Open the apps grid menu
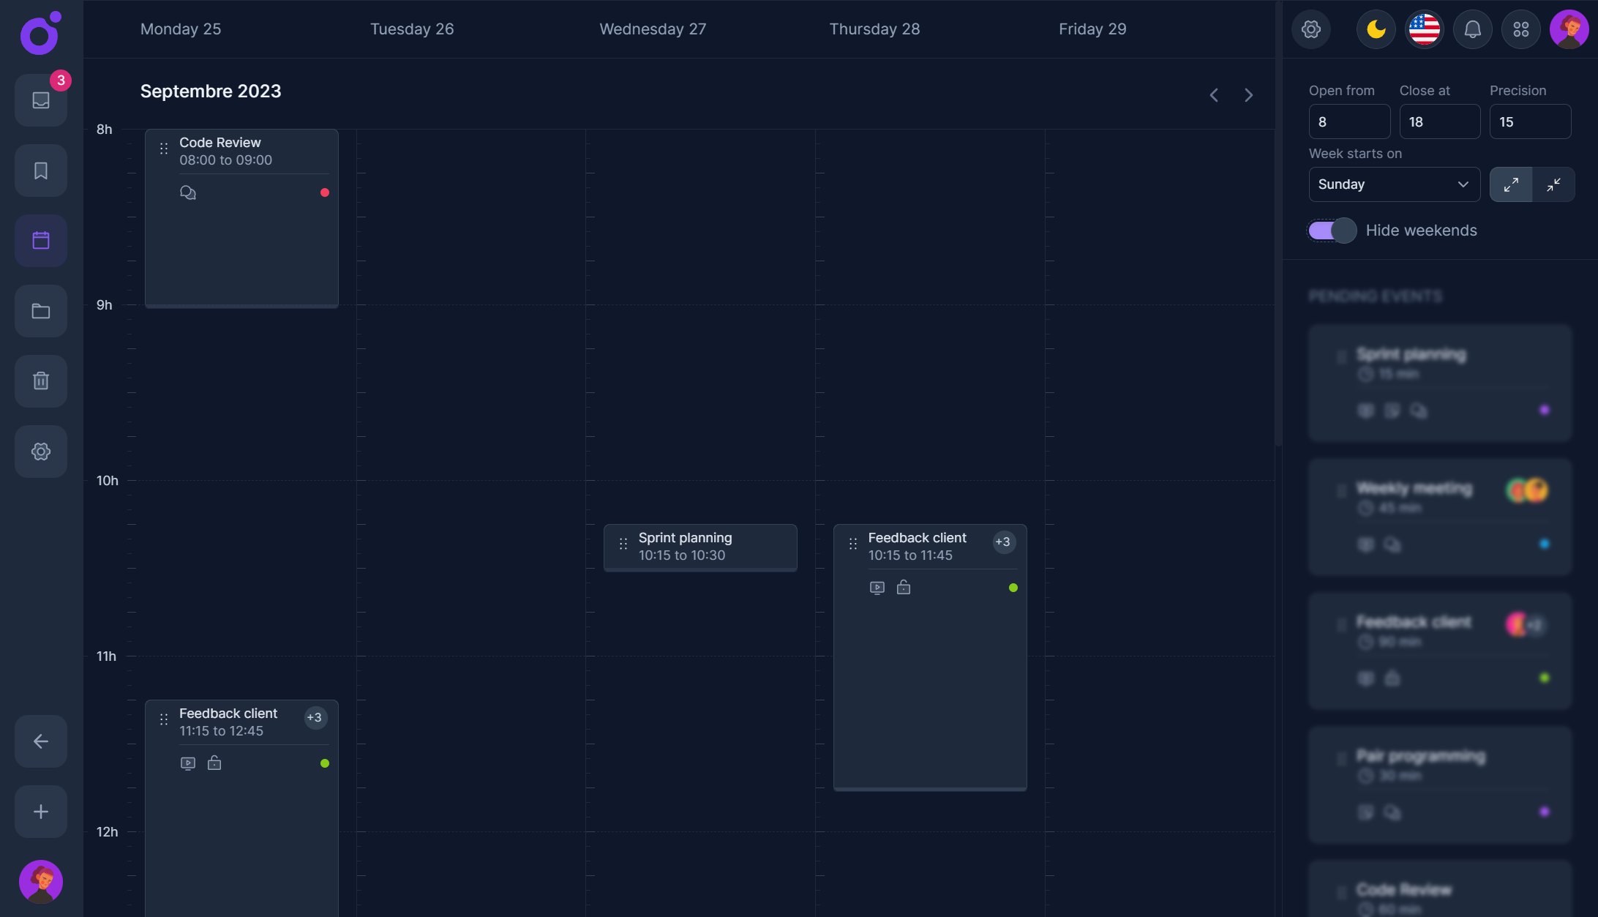This screenshot has height=917, width=1598. click(x=1520, y=29)
